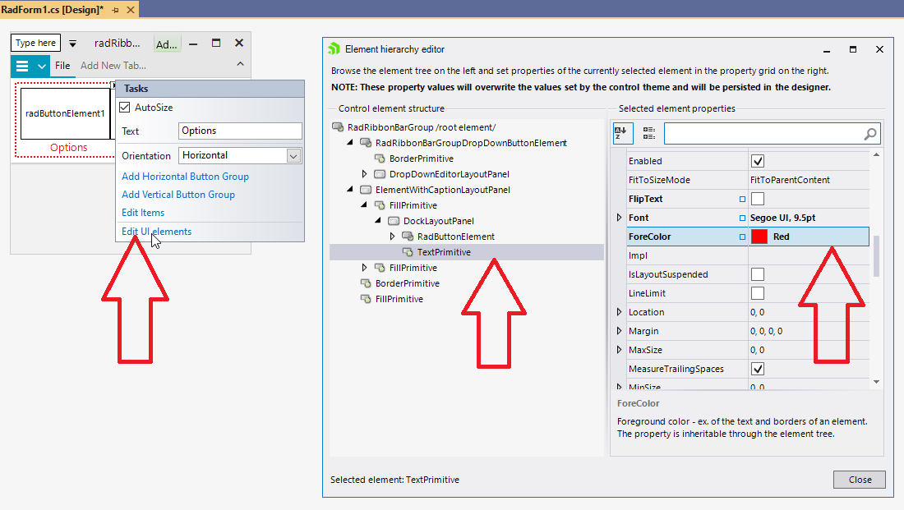Click the Type here quick access item
904x510 pixels.
(35, 43)
